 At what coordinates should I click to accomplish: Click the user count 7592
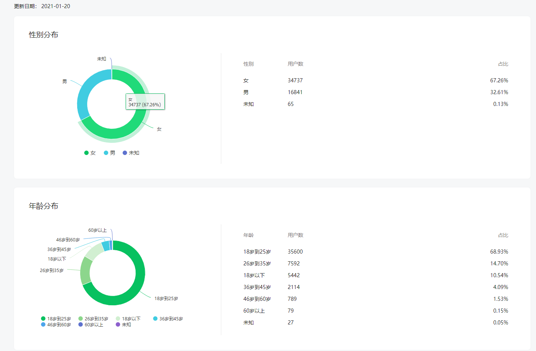294,264
